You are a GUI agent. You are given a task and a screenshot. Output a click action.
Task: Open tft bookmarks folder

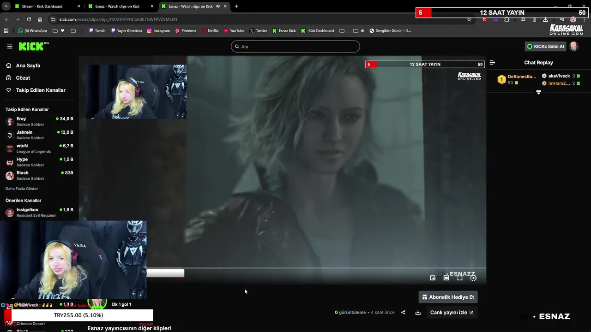[359, 31]
